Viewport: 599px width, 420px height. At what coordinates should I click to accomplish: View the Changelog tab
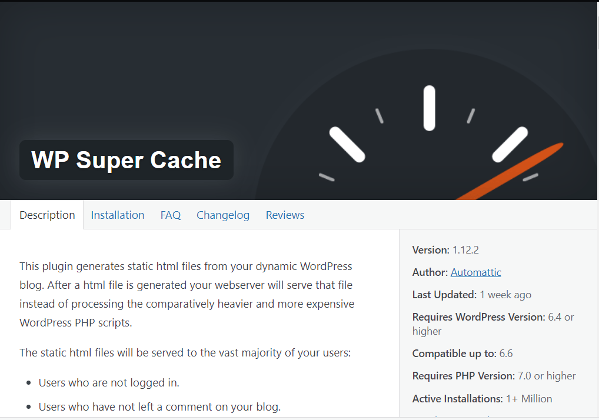point(223,215)
